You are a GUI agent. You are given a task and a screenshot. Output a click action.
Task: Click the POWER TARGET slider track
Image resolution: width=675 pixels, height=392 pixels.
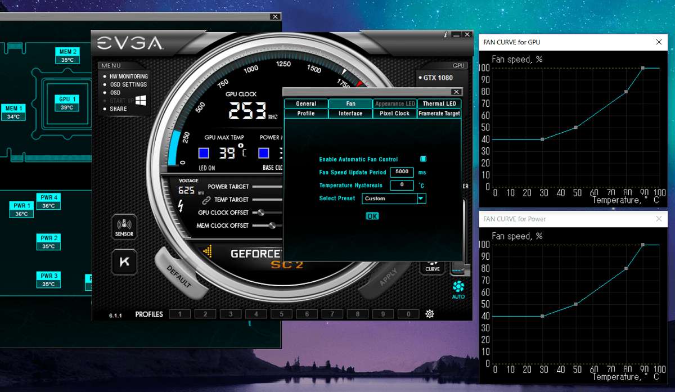(x=268, y=187)
